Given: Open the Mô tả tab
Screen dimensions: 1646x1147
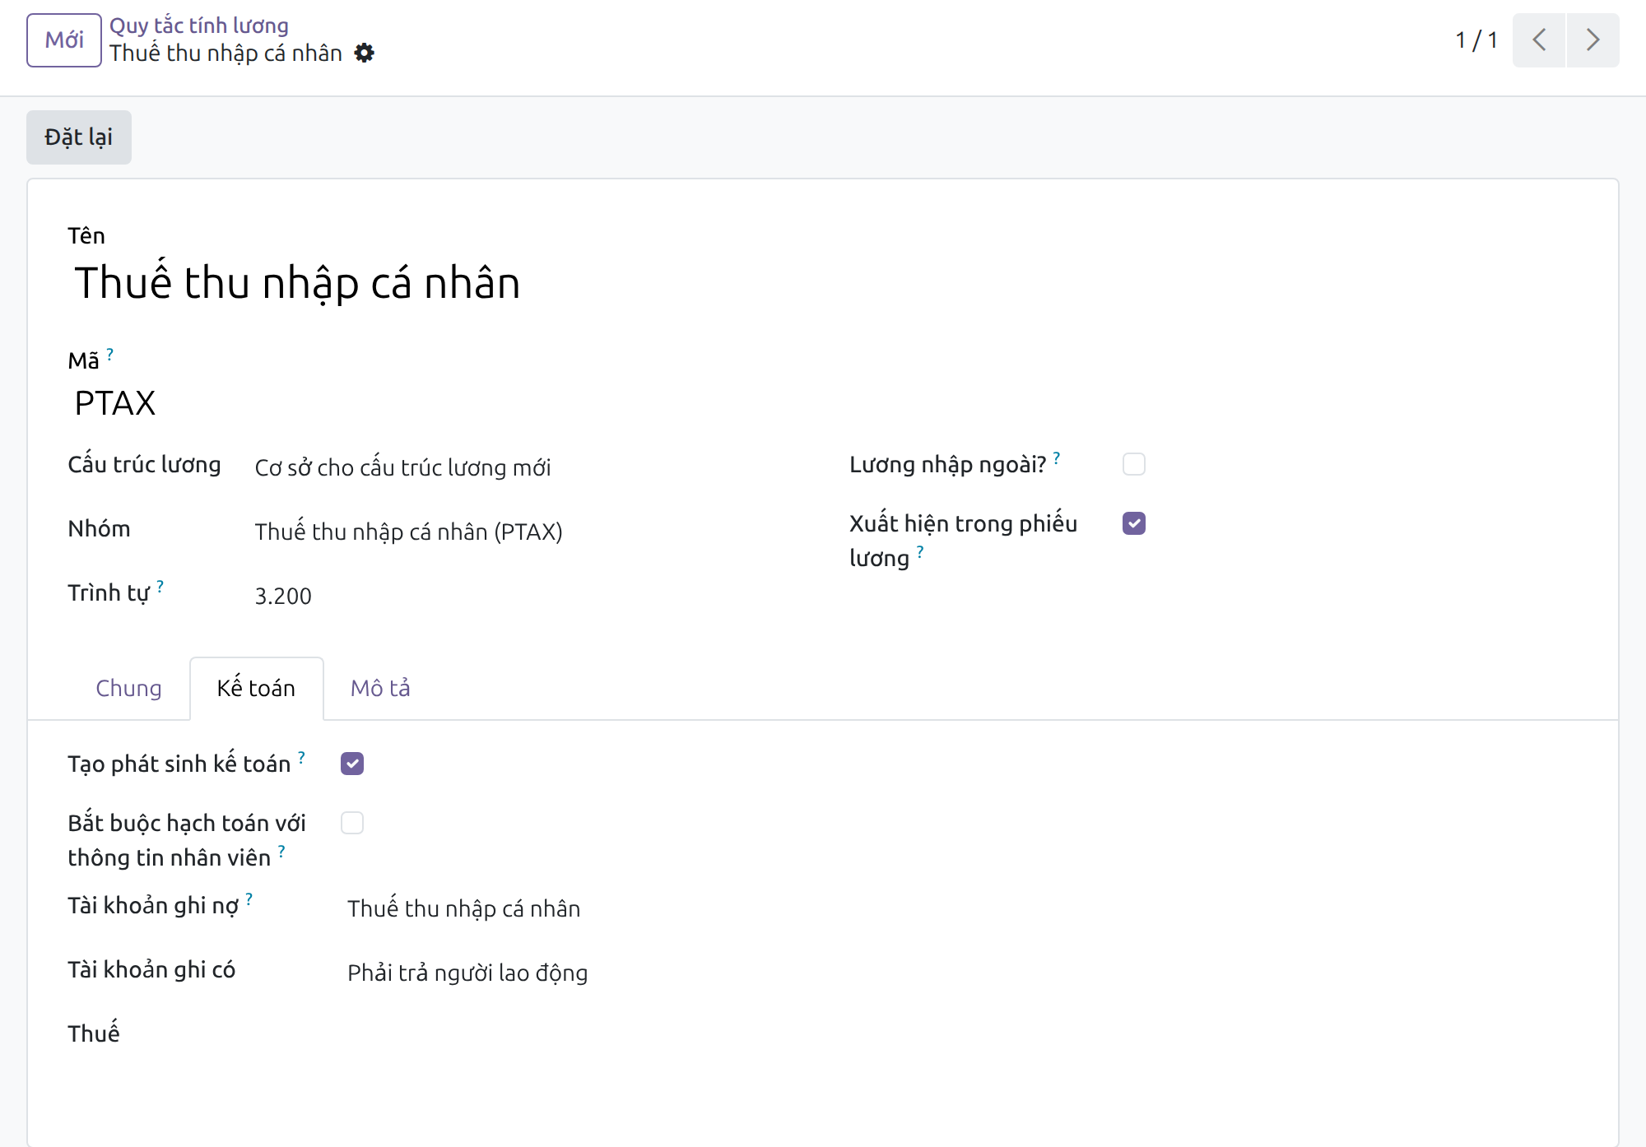Looking at the screenshot, I should tap(380, 688).
